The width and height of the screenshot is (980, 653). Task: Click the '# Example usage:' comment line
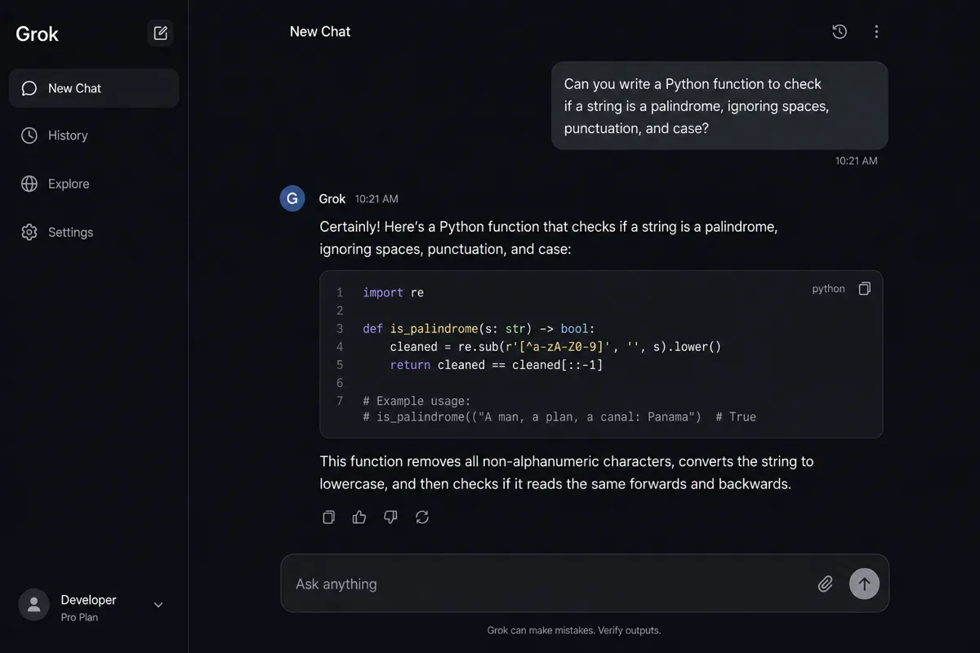416,401
